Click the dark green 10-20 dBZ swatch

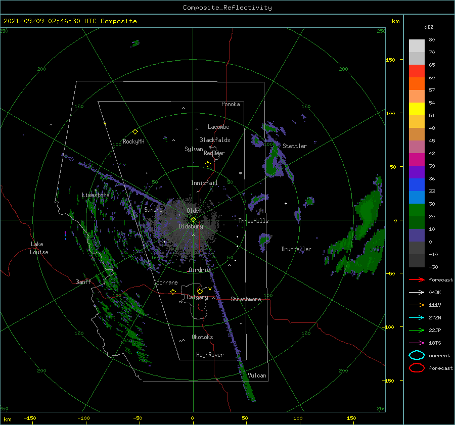pos(417,222)
